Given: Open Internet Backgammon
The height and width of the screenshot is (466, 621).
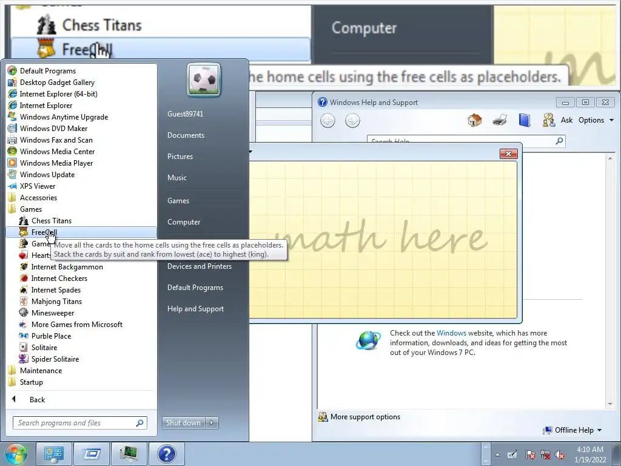Looking at the screenshot, I should (67, 267).
